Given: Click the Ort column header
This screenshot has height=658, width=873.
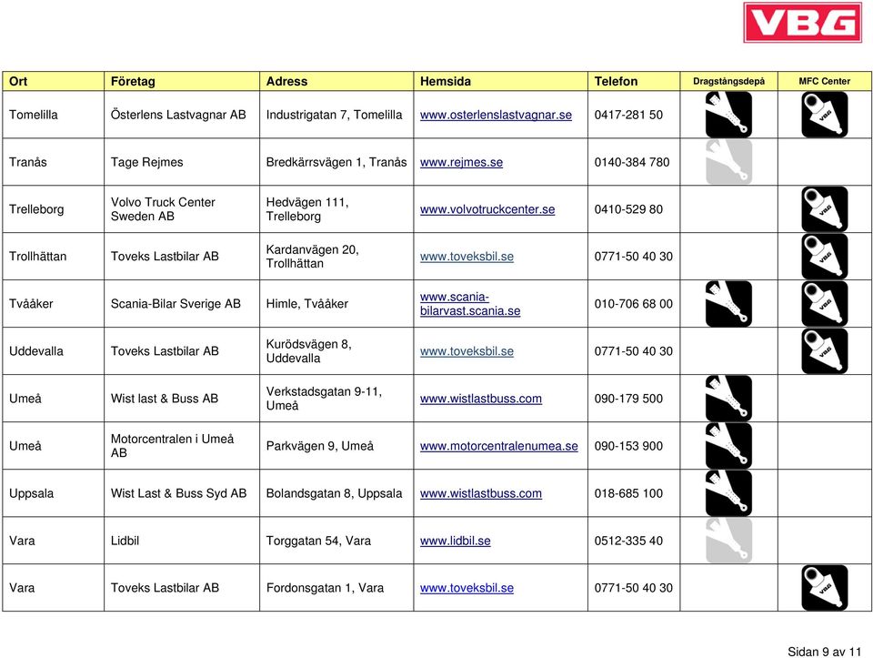Looking at the screenshot, I should (54, 81).
